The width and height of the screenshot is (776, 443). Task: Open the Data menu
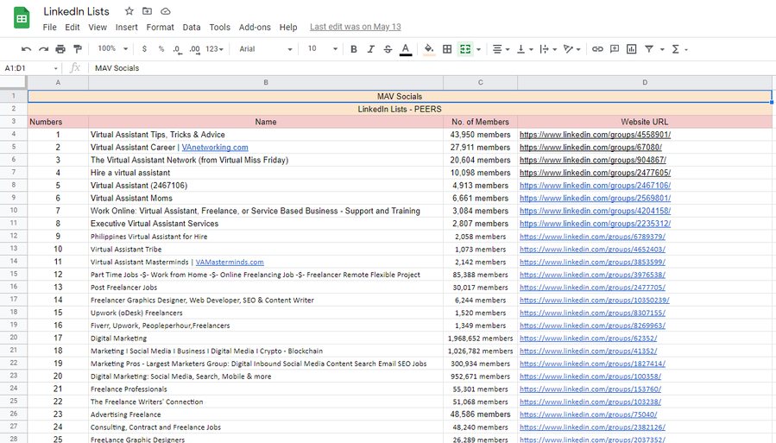coord(192,28)
